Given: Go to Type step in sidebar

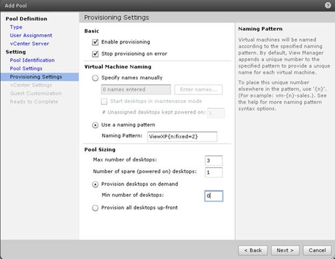Looking at the screenshot, I should [16, 28].
